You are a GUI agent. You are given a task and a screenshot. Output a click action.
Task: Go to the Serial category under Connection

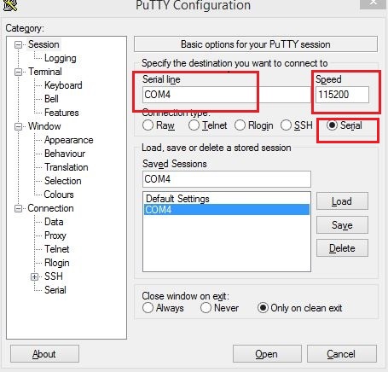[55, 290]
